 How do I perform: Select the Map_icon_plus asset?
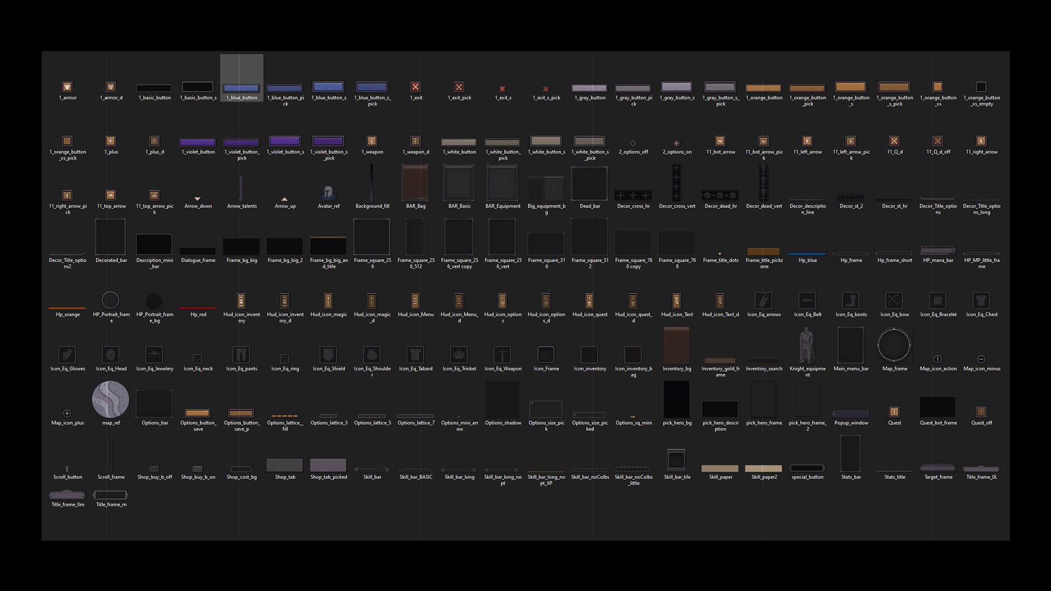point(67,413)
